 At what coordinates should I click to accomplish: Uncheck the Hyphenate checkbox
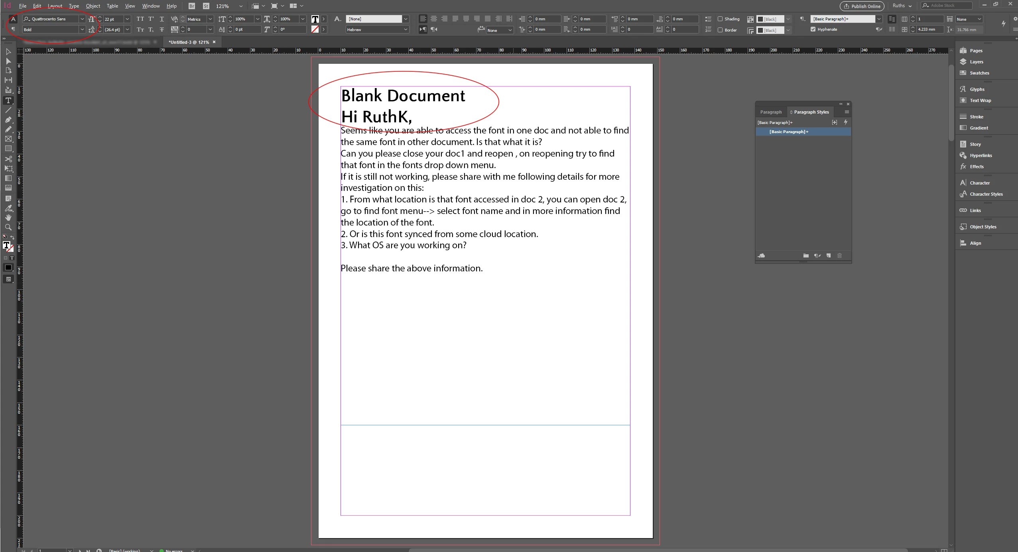(x=813, y=29)
